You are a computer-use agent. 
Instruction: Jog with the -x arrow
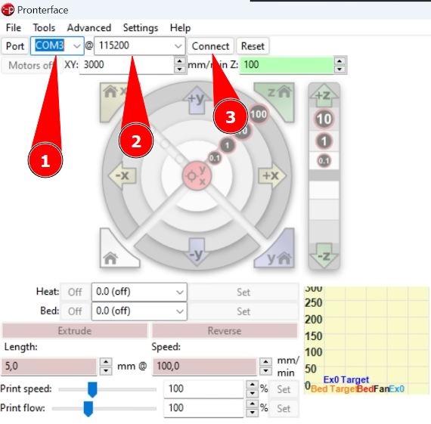click(x=122, y=175)
